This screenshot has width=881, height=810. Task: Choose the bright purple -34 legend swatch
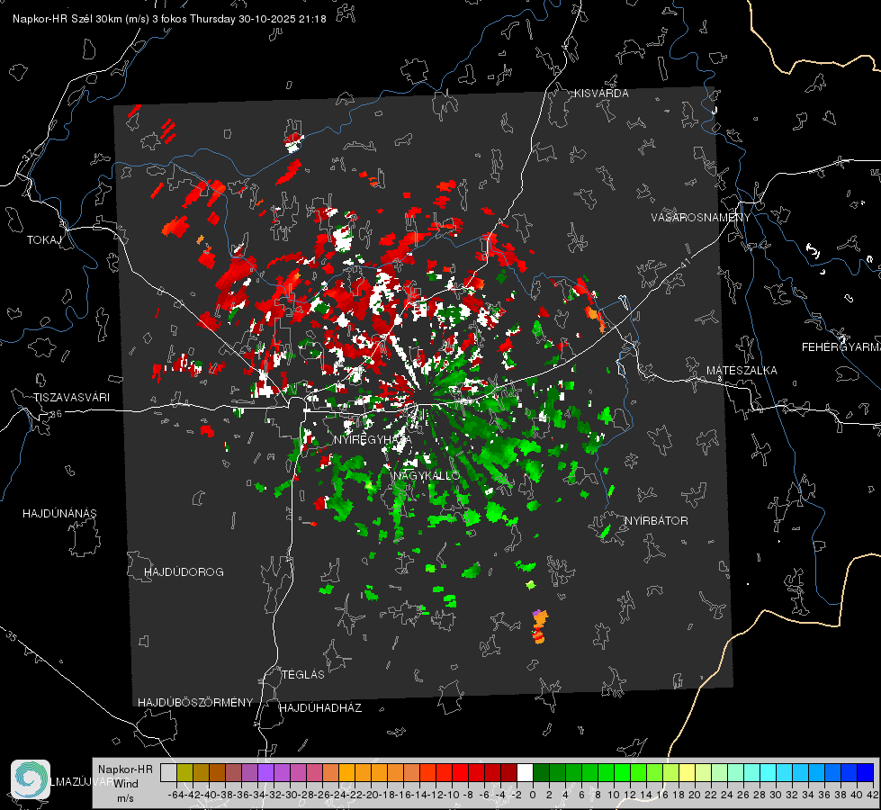point(265,772)
